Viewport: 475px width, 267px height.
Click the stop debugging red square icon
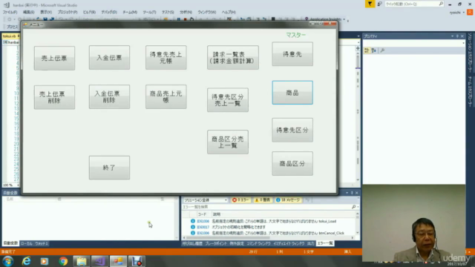click(185, 19)
